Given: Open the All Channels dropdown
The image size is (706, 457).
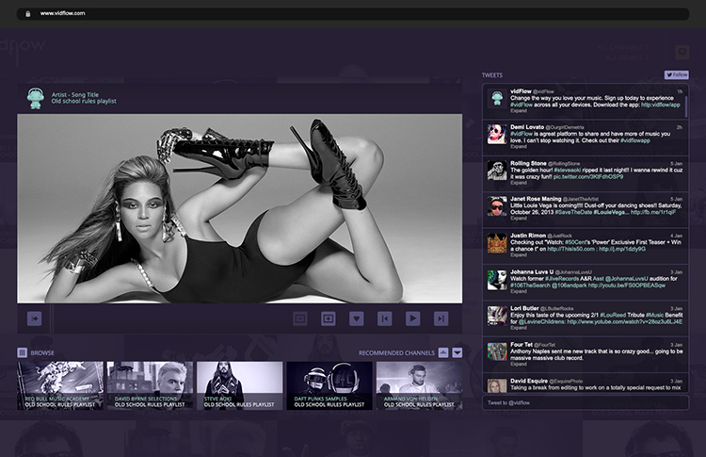Looking at the screenshot, I should click(623, 47).
